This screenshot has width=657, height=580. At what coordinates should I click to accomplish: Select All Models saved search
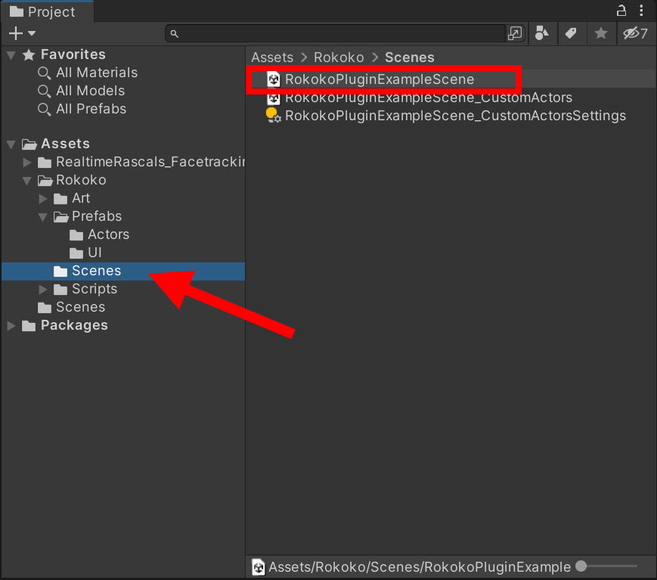point(82,91)
